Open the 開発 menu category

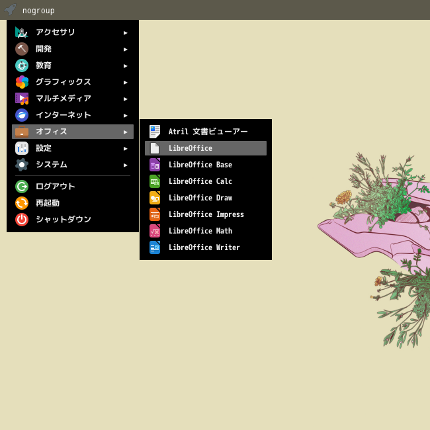(x=73, y=49)
